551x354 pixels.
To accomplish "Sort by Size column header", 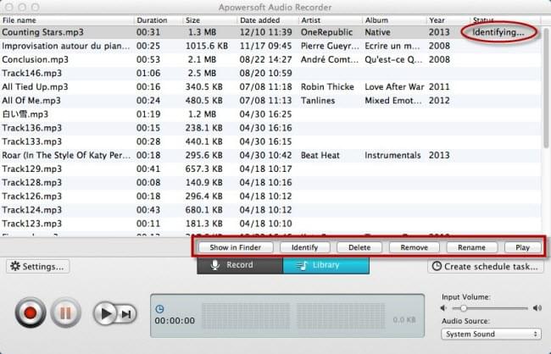I will 210,20.
